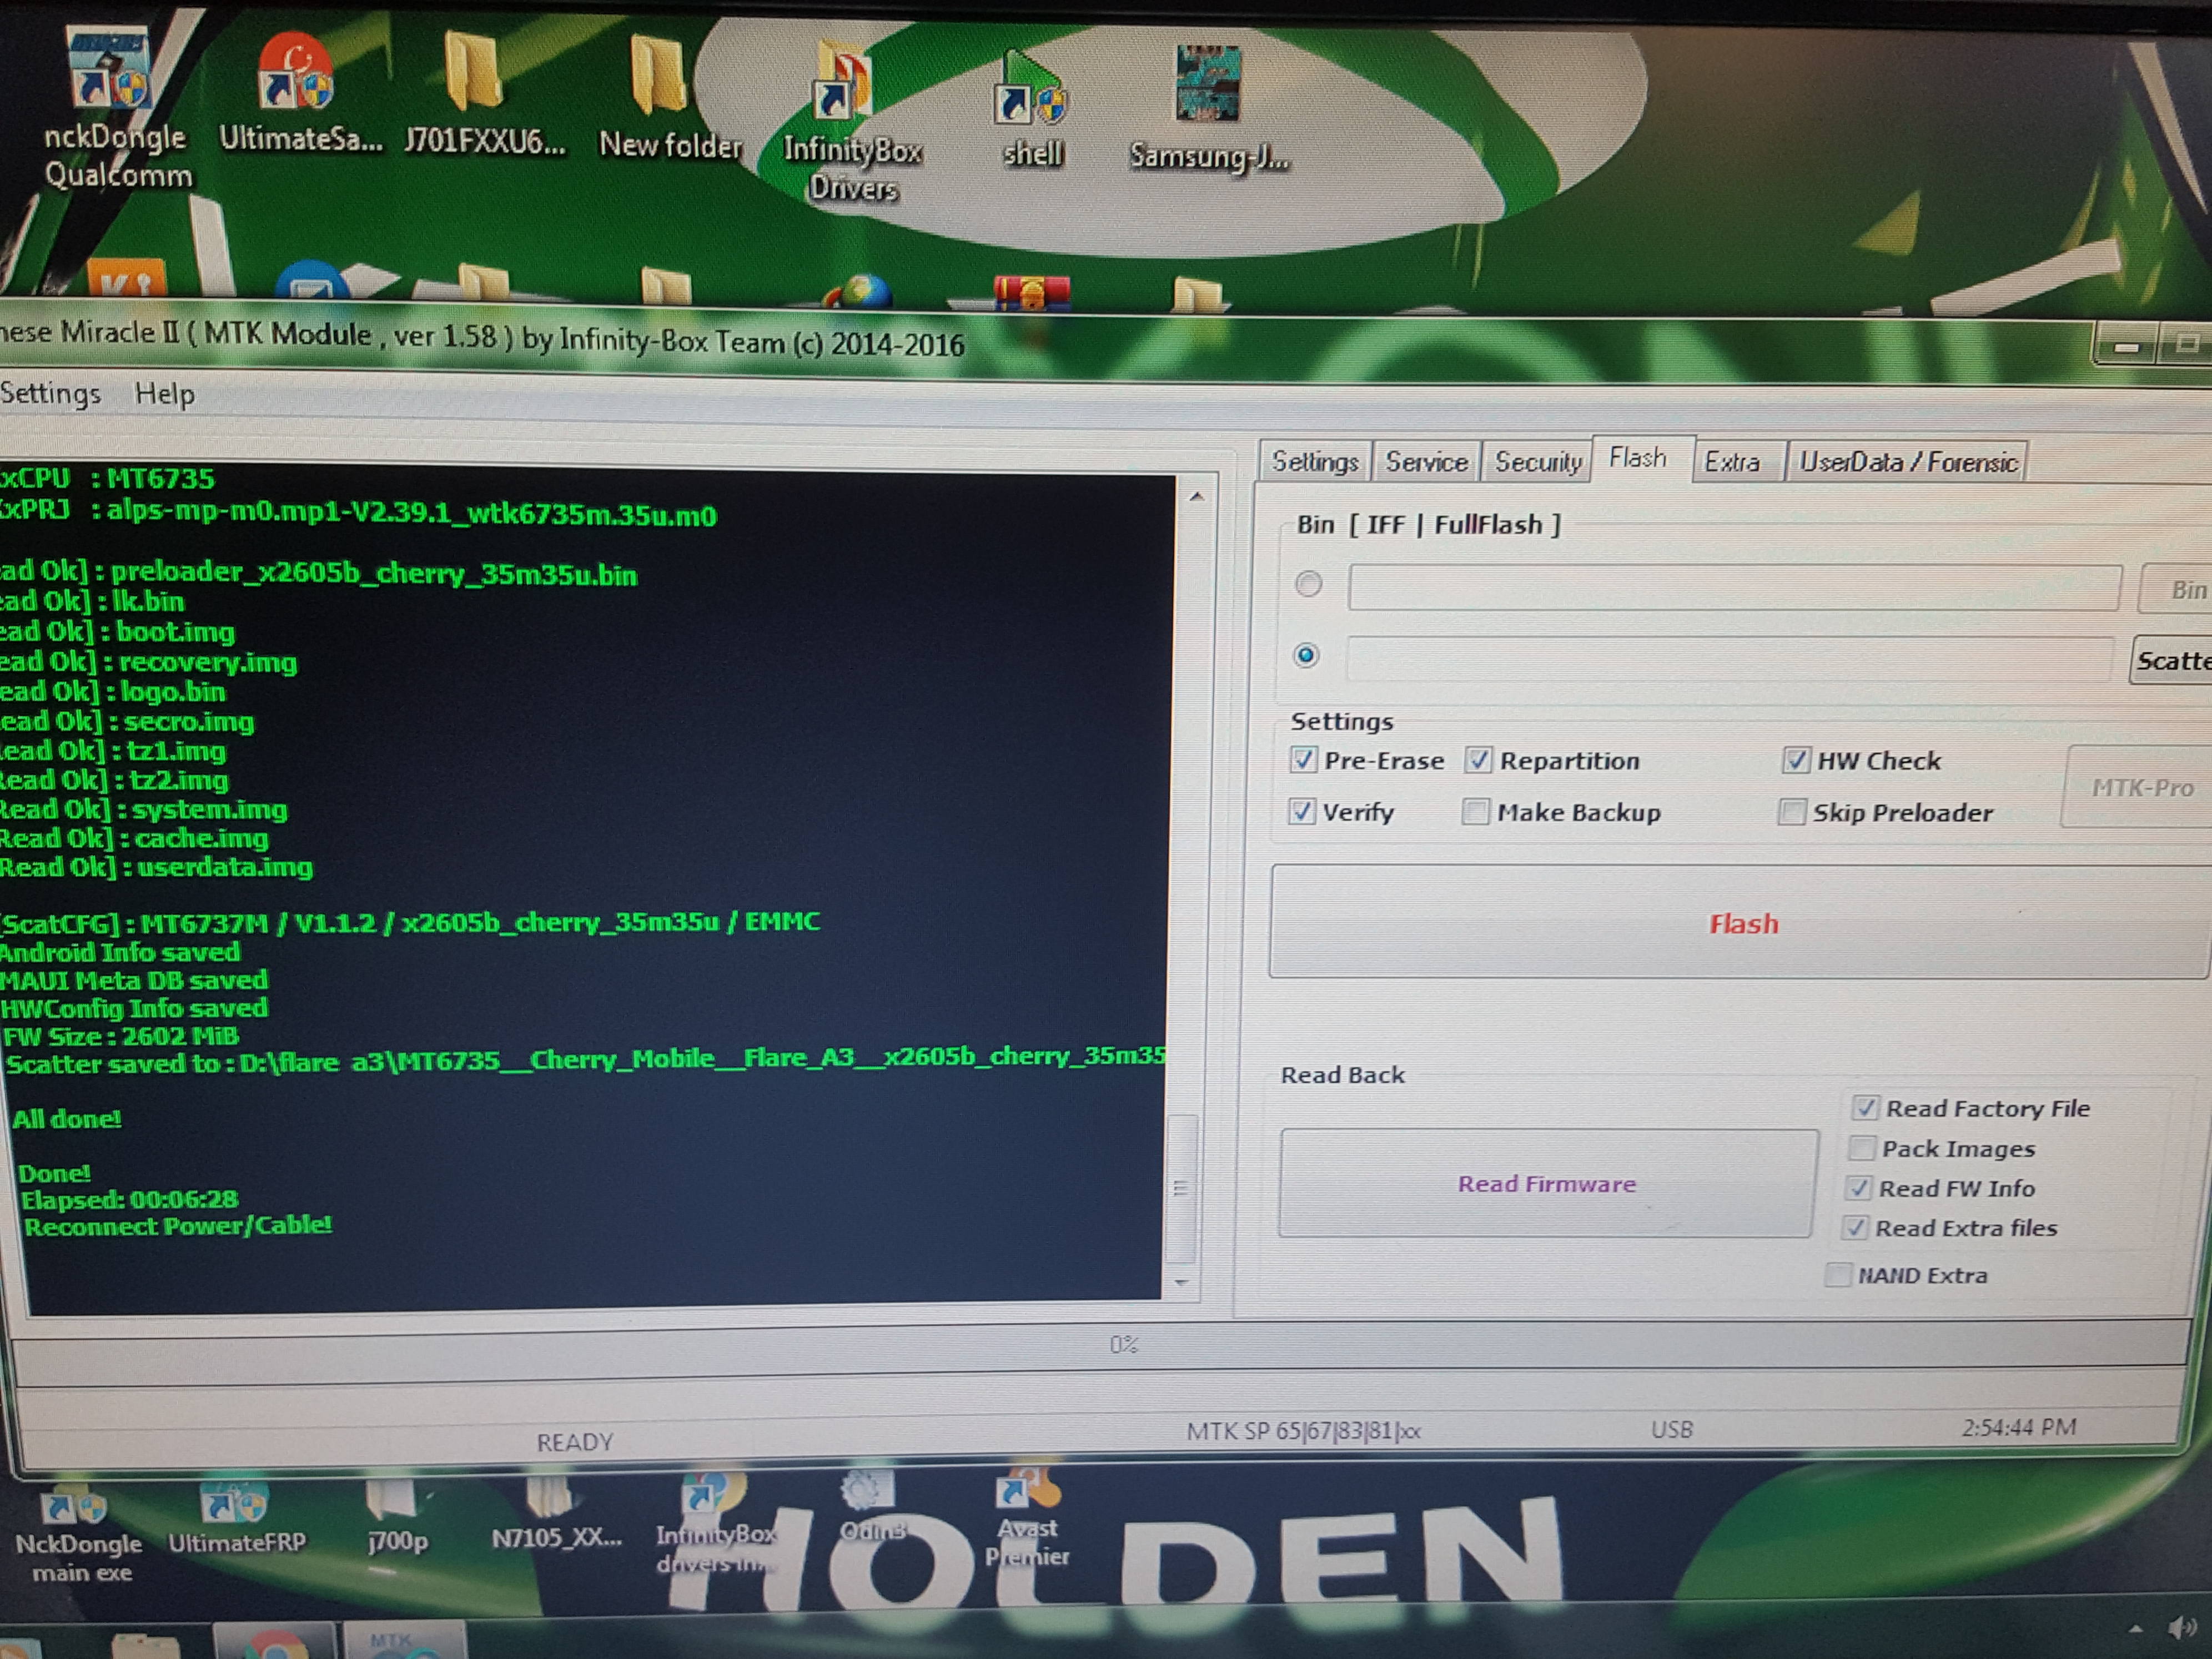Open the J701FXXU6 folder icon
The image size is (2212, 1659).
[474, 75]
